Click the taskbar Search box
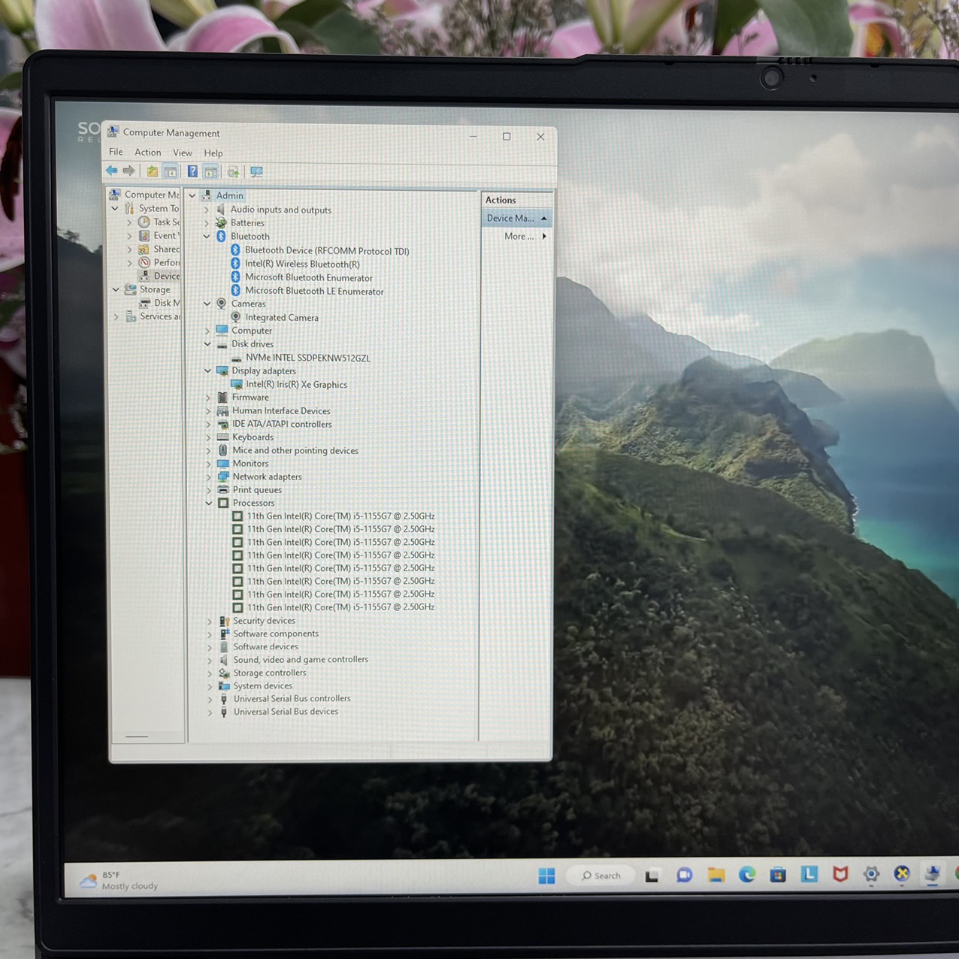The width and height of the screenshot is (959, 959). point(601,876)
